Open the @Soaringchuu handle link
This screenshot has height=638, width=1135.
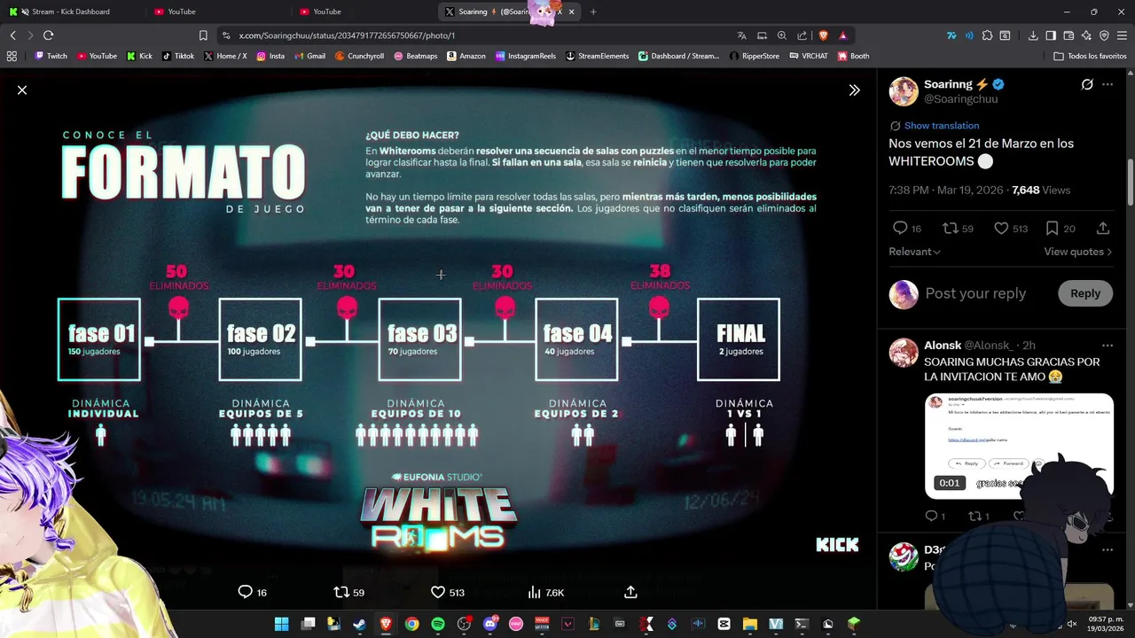pyautogui.click(x=961, y=99)
